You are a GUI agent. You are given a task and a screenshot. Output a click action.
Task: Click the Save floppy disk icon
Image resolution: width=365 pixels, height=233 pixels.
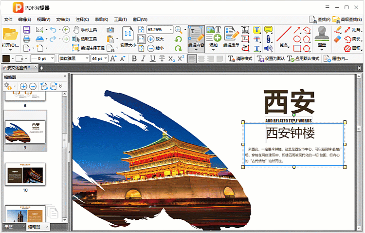click(x=27, y=30)
